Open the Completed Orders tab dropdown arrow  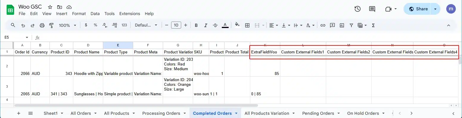click(236, 113)
